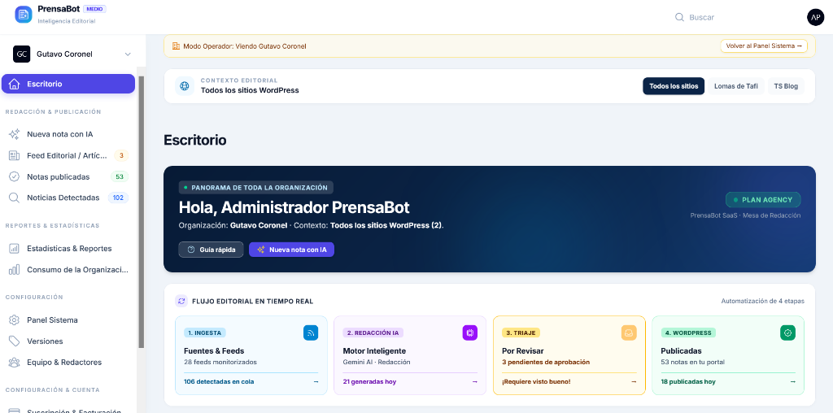Image resolution: width=833 pixels, height=413 pixels.
Task: Click the Noticias Detectadas badge 102
Action: [118, 198]
